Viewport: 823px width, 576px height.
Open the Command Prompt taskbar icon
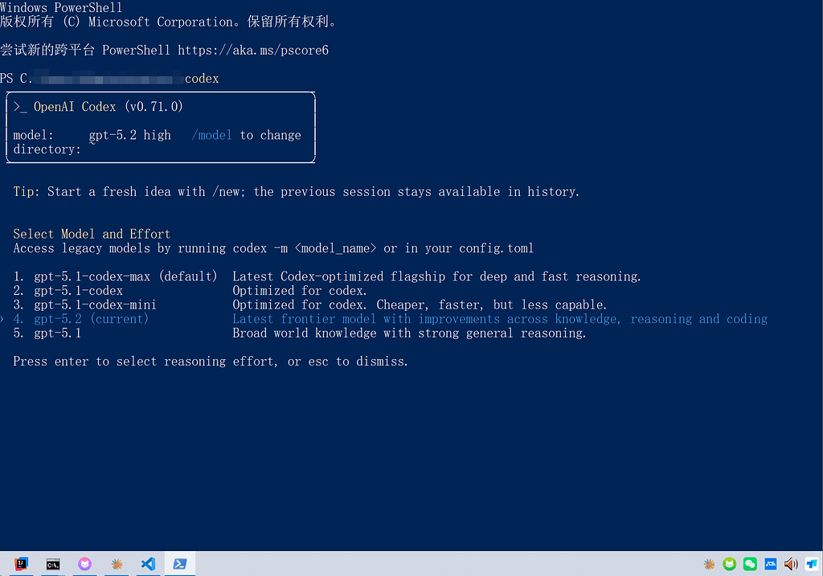click(53, 564)
